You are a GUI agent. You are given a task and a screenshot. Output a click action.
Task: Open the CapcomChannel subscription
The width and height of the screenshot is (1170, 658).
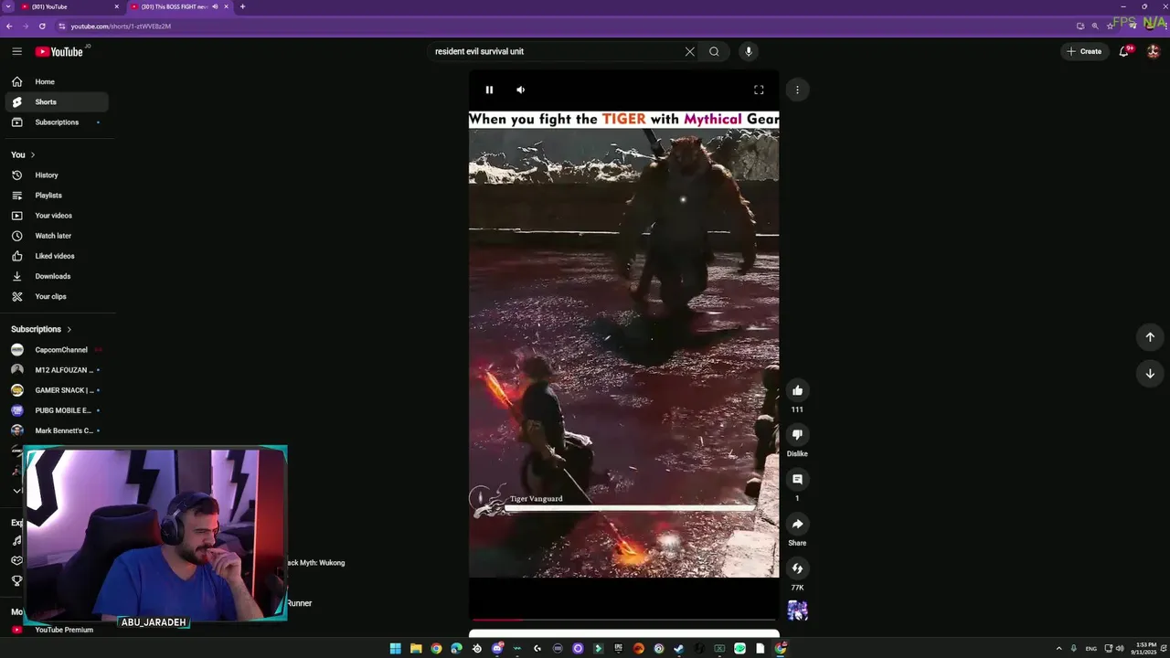pos(57,349)
